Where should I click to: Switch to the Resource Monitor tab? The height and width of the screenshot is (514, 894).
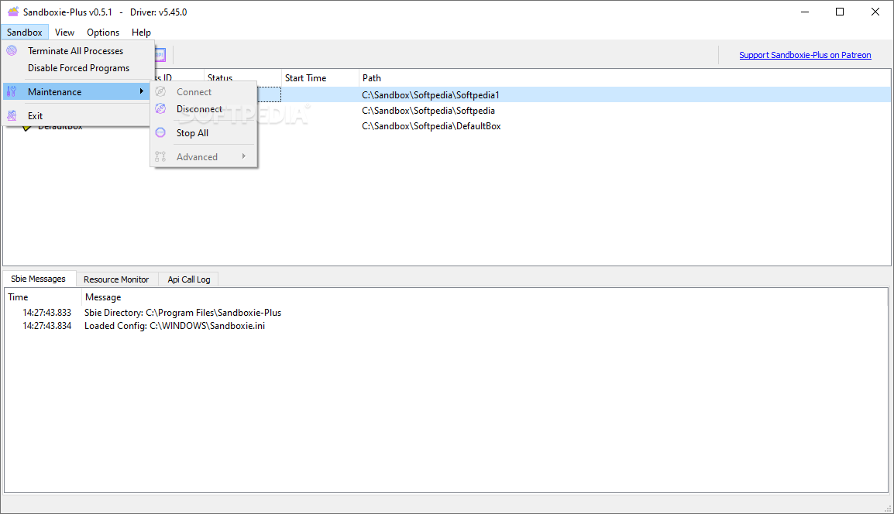(116, 279)
